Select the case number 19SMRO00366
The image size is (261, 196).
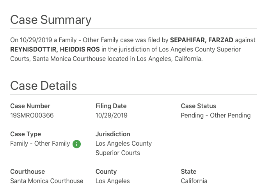click(32, 115)
